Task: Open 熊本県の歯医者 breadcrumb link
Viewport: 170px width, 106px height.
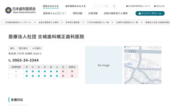Action: [x=72, y=23]
